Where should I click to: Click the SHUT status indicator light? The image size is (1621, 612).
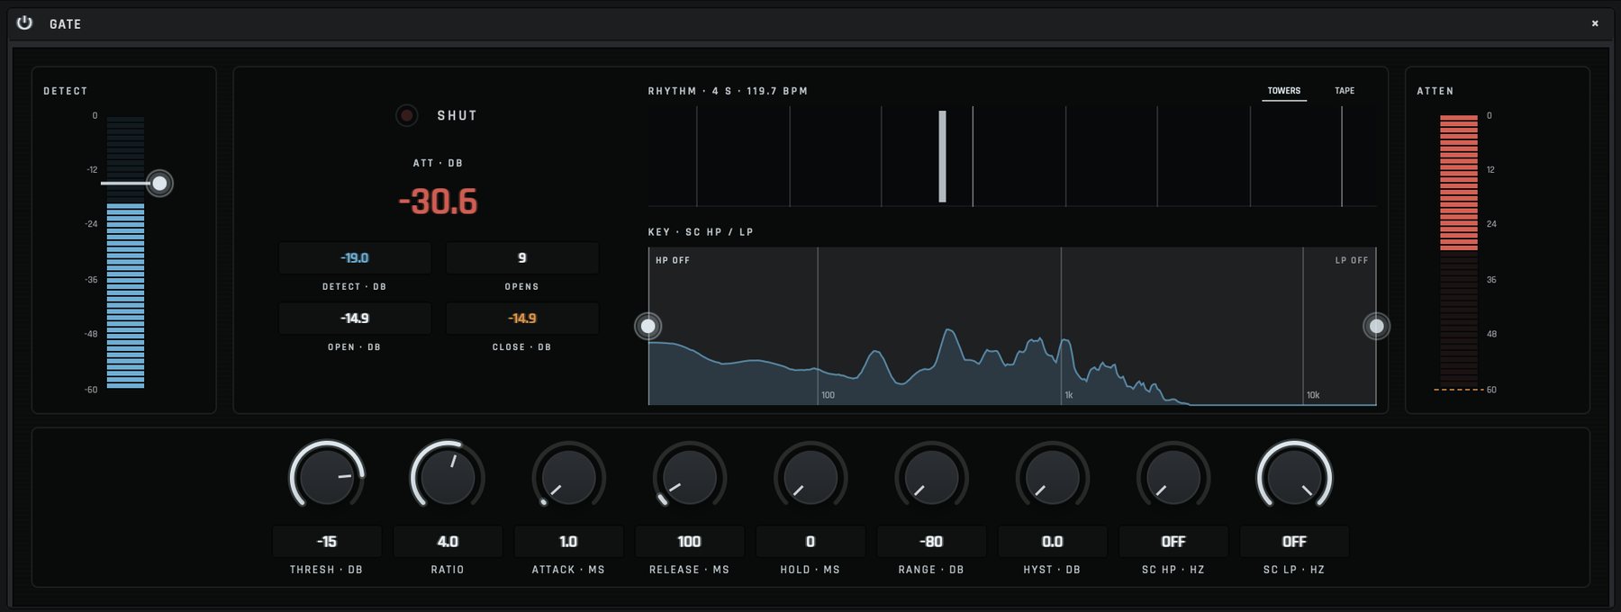(x=407, y=115)
